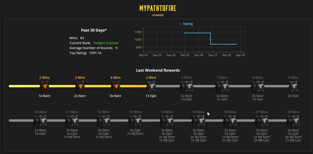313x154 pixels.
Task: Click the 4 Wins reward chest icon
Action: pyautogui.click(x=115, y=86)
